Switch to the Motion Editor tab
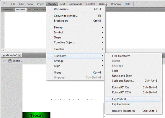Viewport: 165px width, 118px height. (37, 9)
